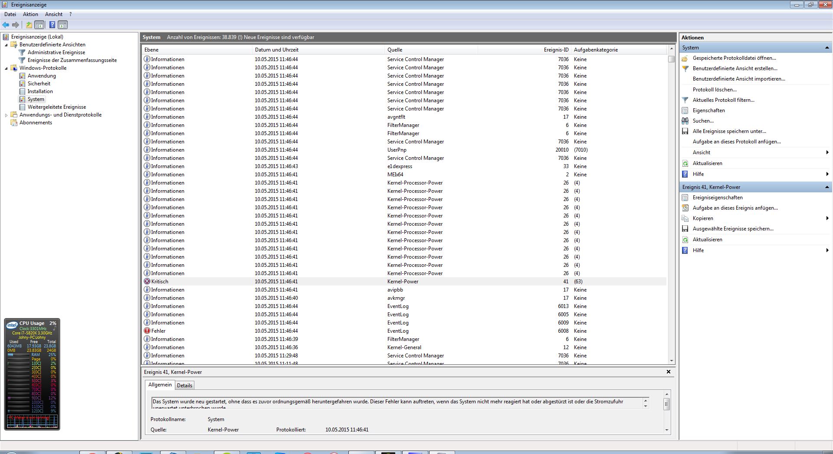
Task: Open the Ansicht menu in the menu bar
Action: click(x=54, y=14)
